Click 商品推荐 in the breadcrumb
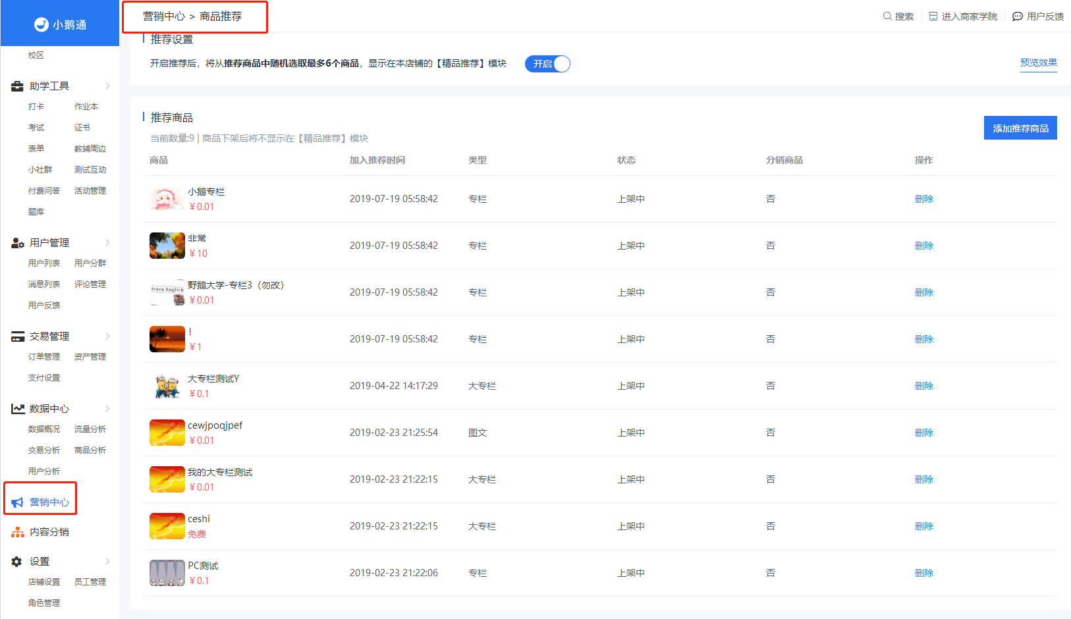 tap(221, 16)
